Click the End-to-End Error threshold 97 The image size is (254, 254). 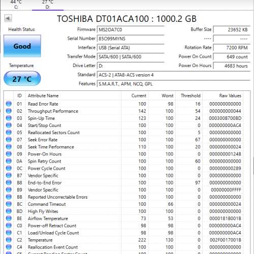pos(198,183)
